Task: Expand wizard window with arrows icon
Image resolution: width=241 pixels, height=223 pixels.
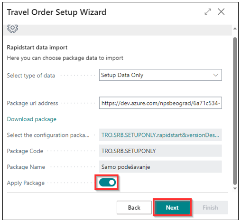Action: 208,12
